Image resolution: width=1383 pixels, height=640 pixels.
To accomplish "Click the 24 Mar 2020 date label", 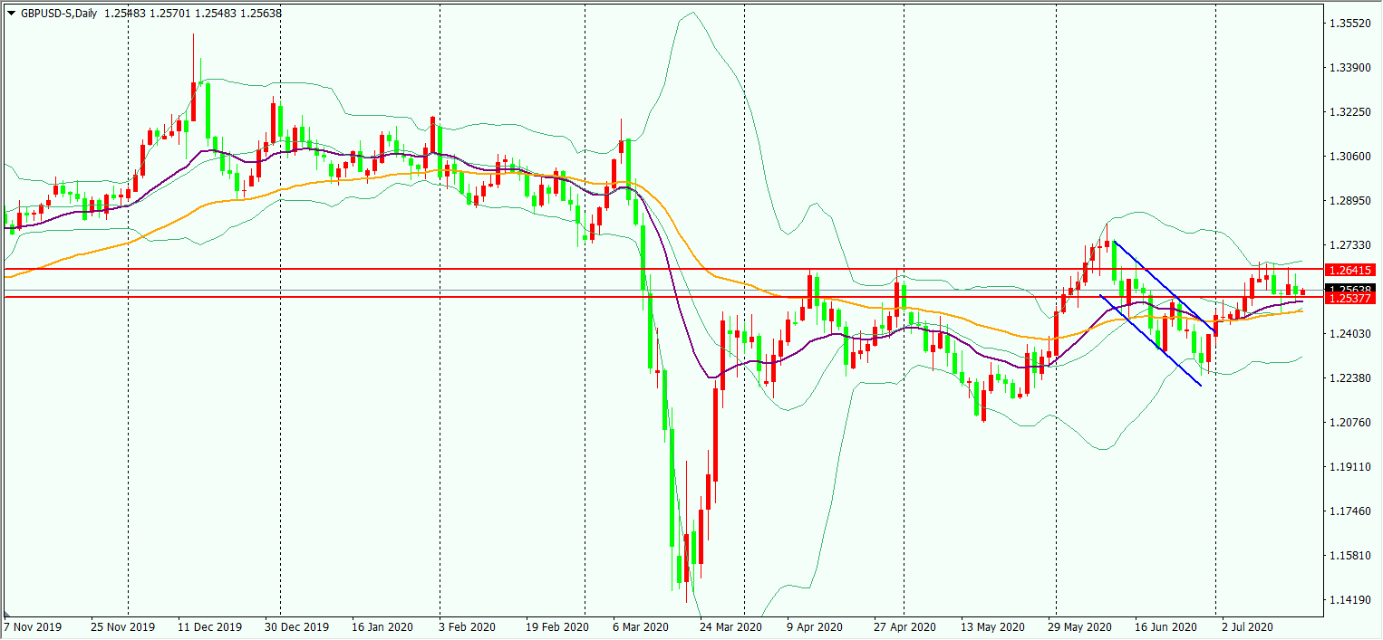I will pyautogui.click(x=730, y=627).
